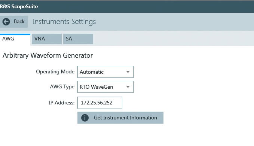
Task: Click the AWG Type dropdown arrow
Action: pyautogui.click(x=128, y=87)
